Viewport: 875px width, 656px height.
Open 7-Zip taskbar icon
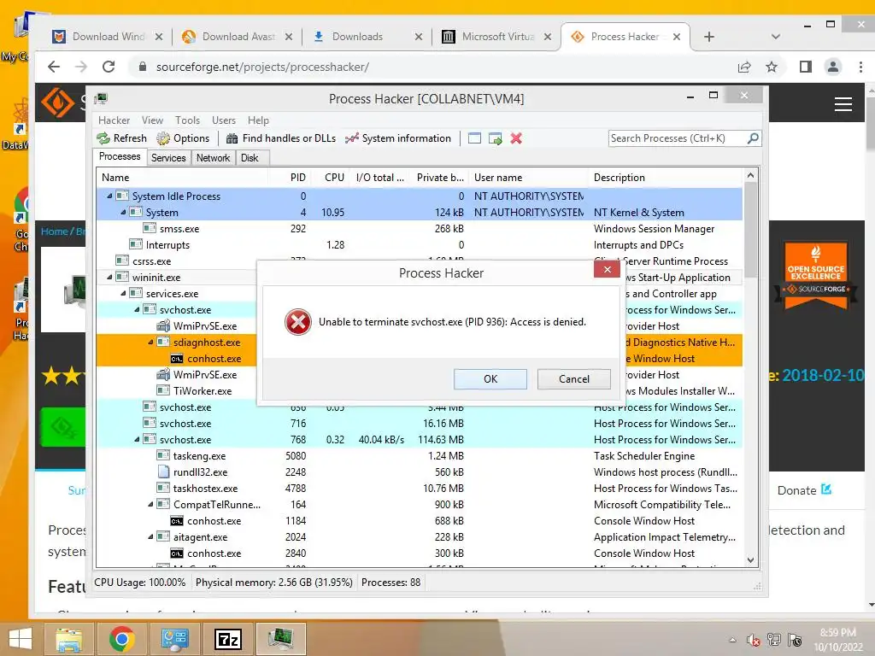coord(227,639)
